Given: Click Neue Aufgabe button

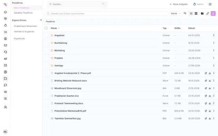Looking at the screenshot, I should [178, 4].
